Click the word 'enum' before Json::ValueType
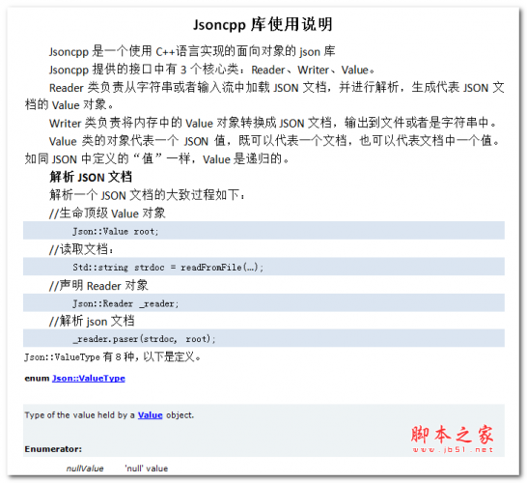Screen dimensions: 527x483 [37, 379]
